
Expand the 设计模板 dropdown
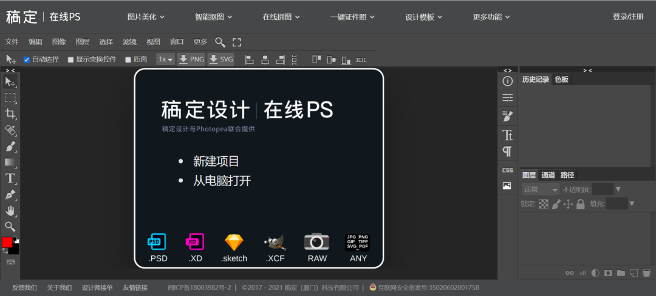pyautogui.click(x=424, y=17)
